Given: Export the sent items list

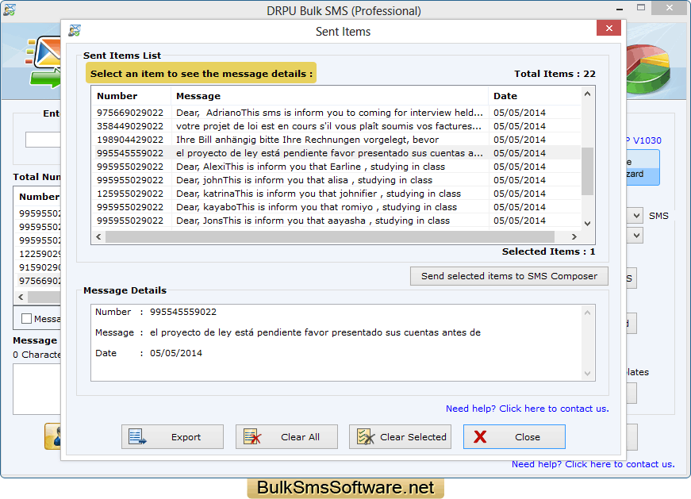Looking at the screenshot, I should [172, 437].
